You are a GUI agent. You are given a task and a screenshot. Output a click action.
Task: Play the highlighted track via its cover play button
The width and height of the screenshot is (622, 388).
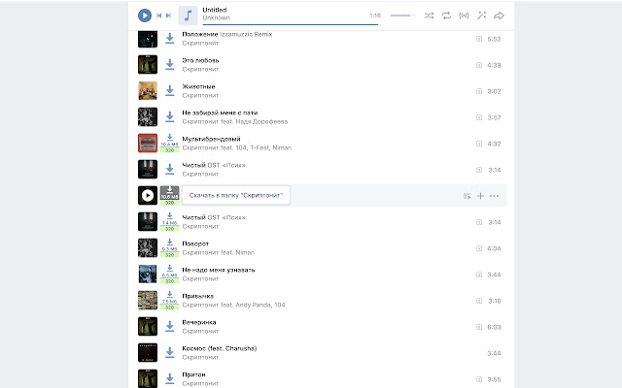click(148, 196)
